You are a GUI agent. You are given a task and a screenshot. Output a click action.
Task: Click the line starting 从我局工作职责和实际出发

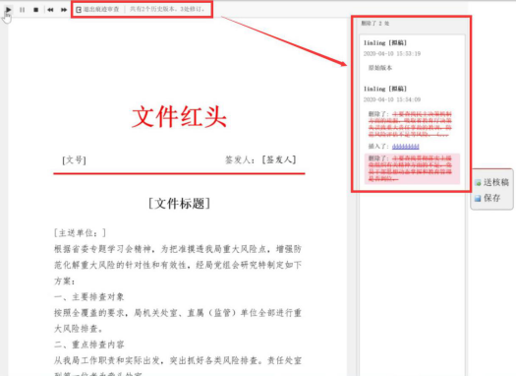click(x=178, y=360)
